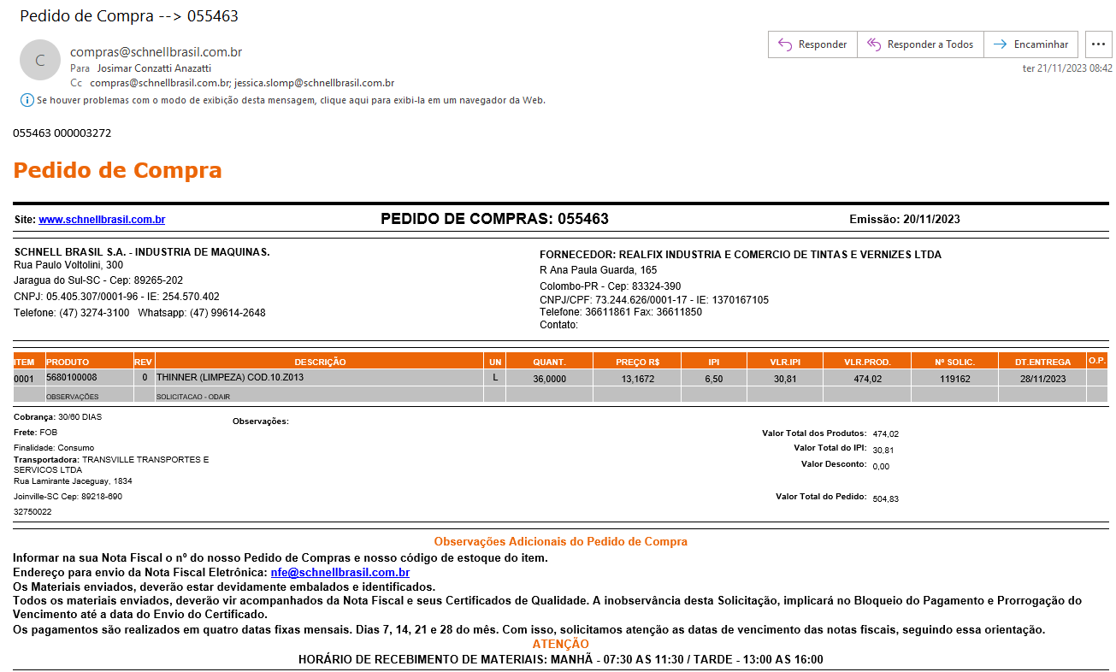Open the three-dots more actions menu
The height and width of the screenshot is (672, 1116).
1098,44
